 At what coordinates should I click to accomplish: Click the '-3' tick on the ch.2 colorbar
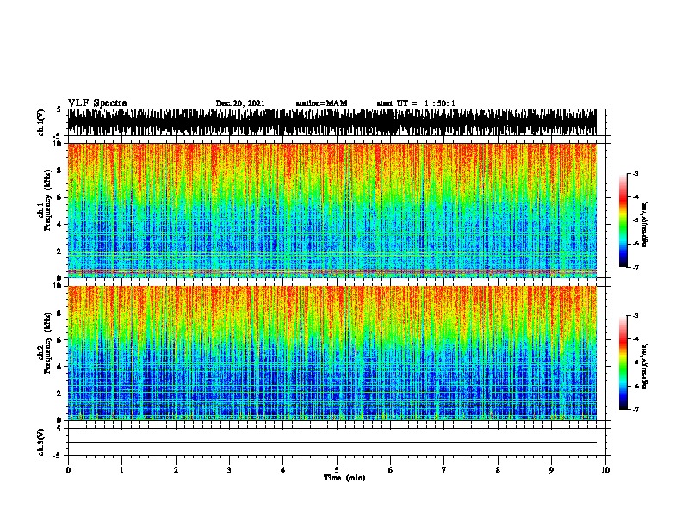coord(635,316)
